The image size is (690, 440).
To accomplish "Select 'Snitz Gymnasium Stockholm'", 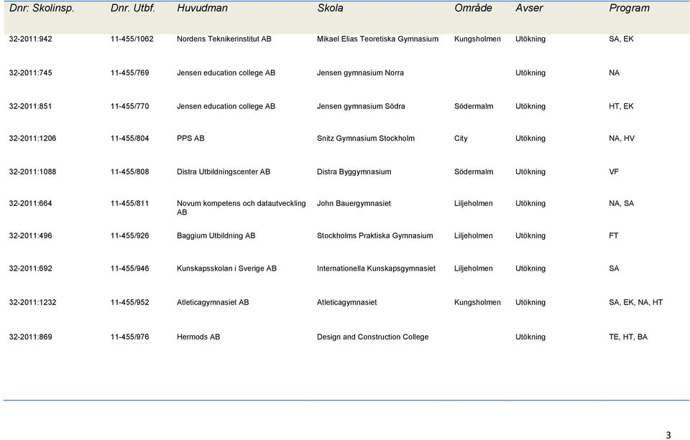I will coord(366,139).
